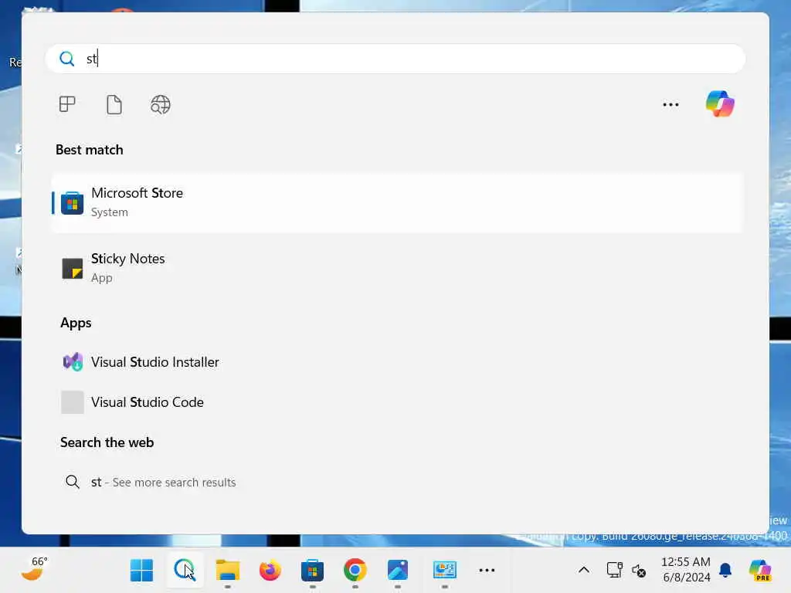Click the Search icon on the taskbar
The image size is (791, 593).
[184, 571]
